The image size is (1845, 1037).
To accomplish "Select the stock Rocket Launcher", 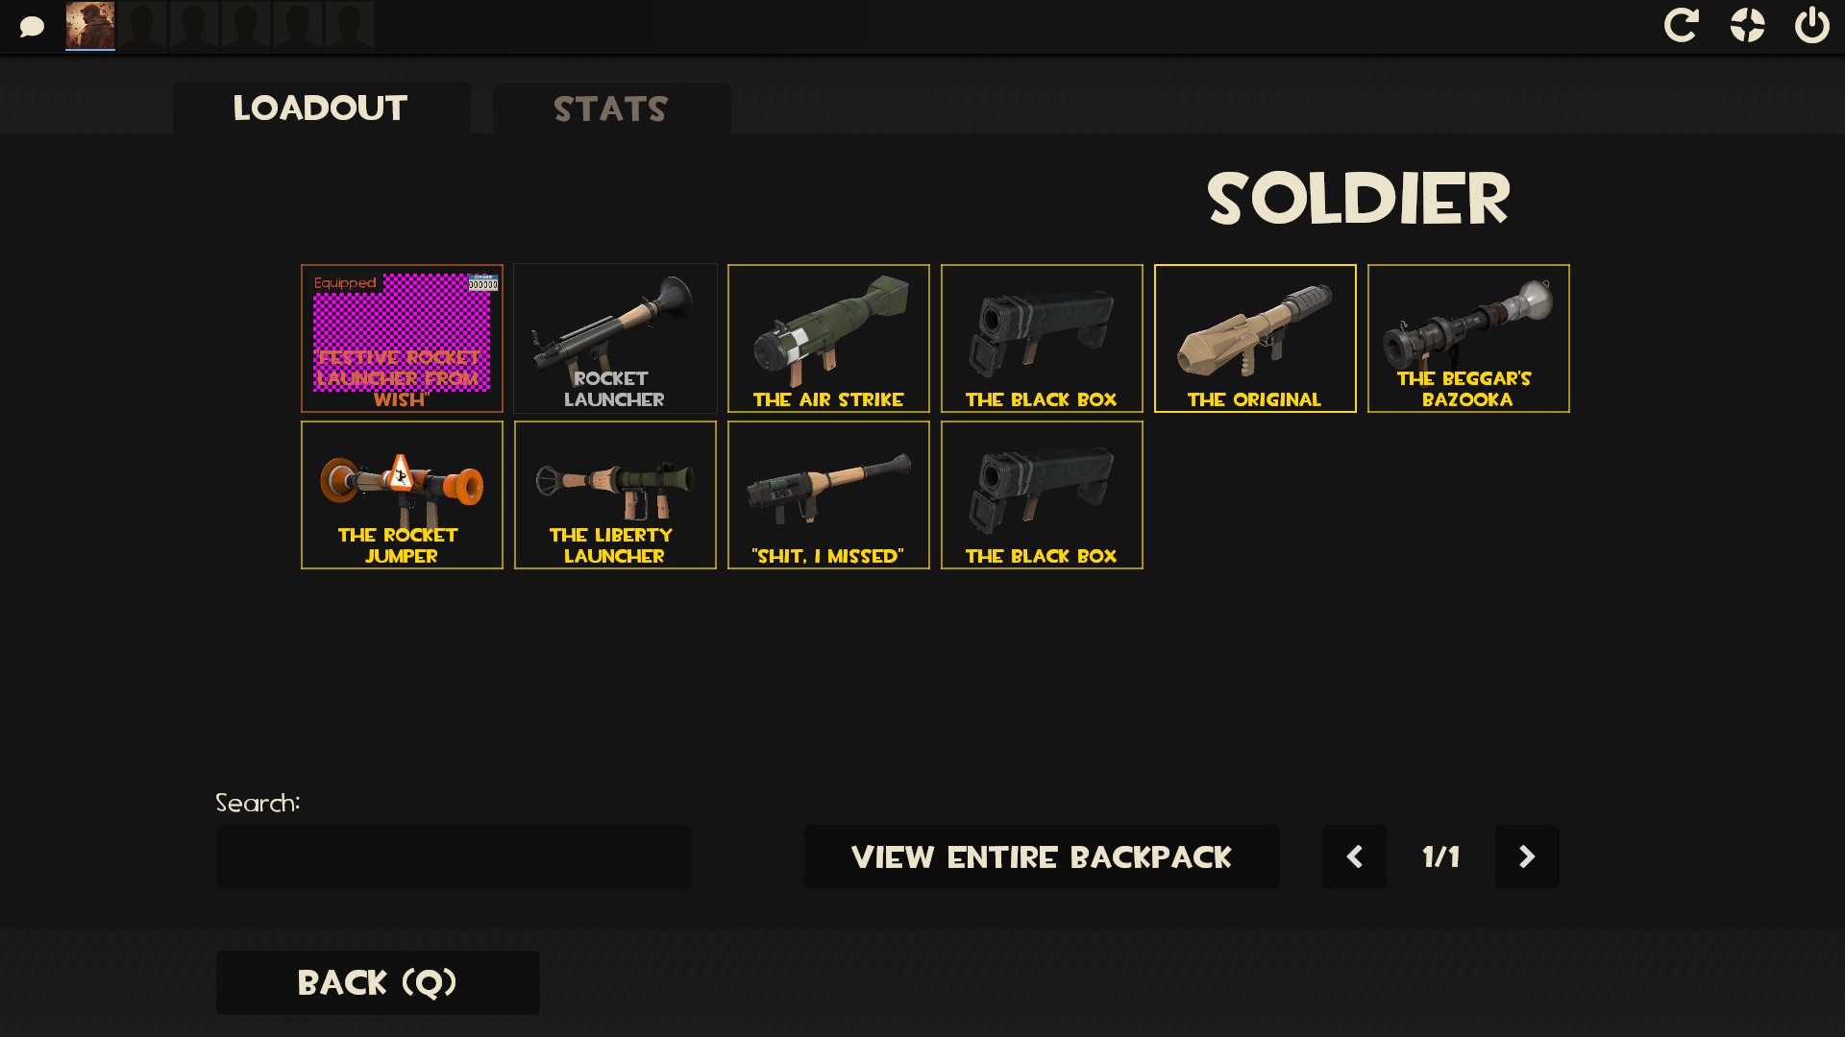I will (x=615, y=338).
